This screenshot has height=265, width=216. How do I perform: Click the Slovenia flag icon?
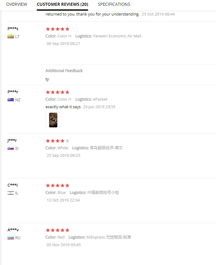[x=11, y=148]
